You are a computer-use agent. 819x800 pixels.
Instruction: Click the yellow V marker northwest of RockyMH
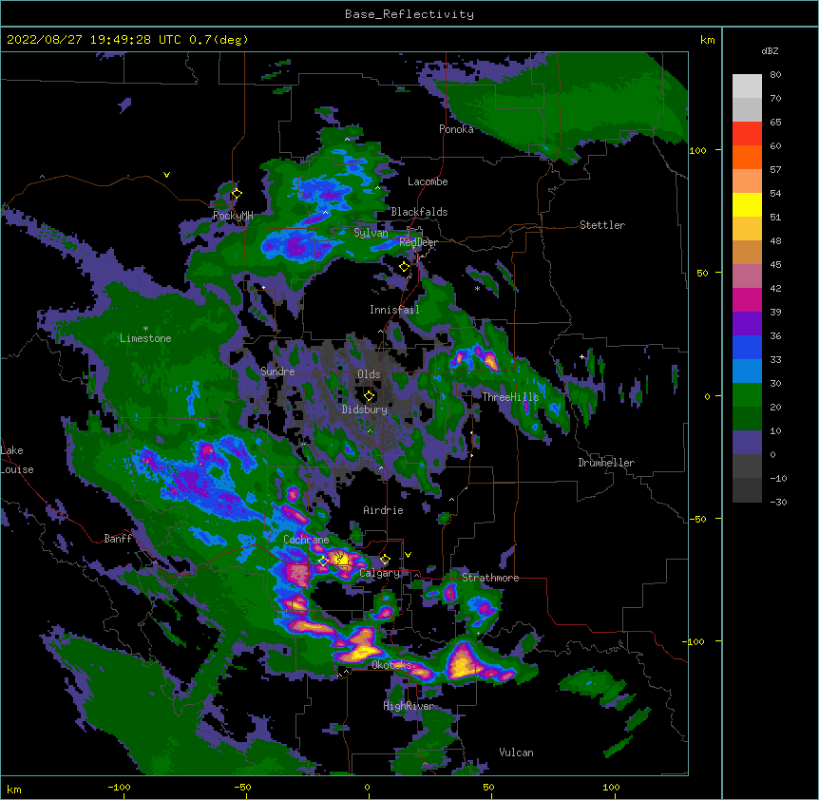[x=166, y=175]
